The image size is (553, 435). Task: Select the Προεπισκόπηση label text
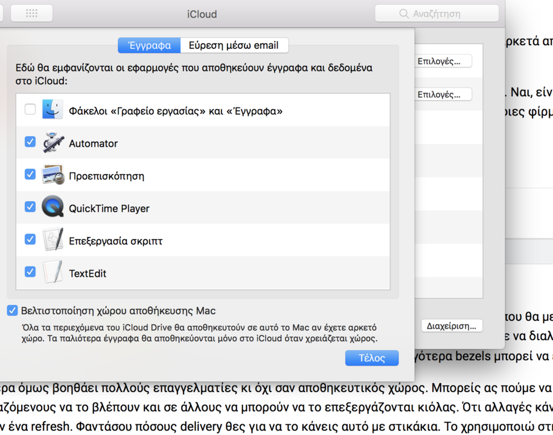(106, 176)
